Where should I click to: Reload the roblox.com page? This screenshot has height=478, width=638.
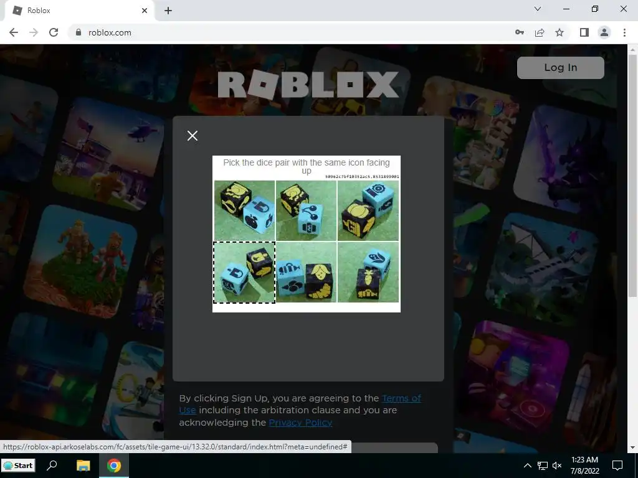pos(54,32)
